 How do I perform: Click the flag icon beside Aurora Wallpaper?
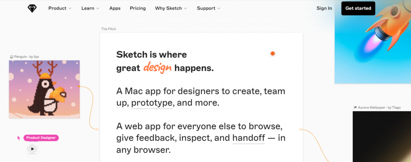click(355, 107)
